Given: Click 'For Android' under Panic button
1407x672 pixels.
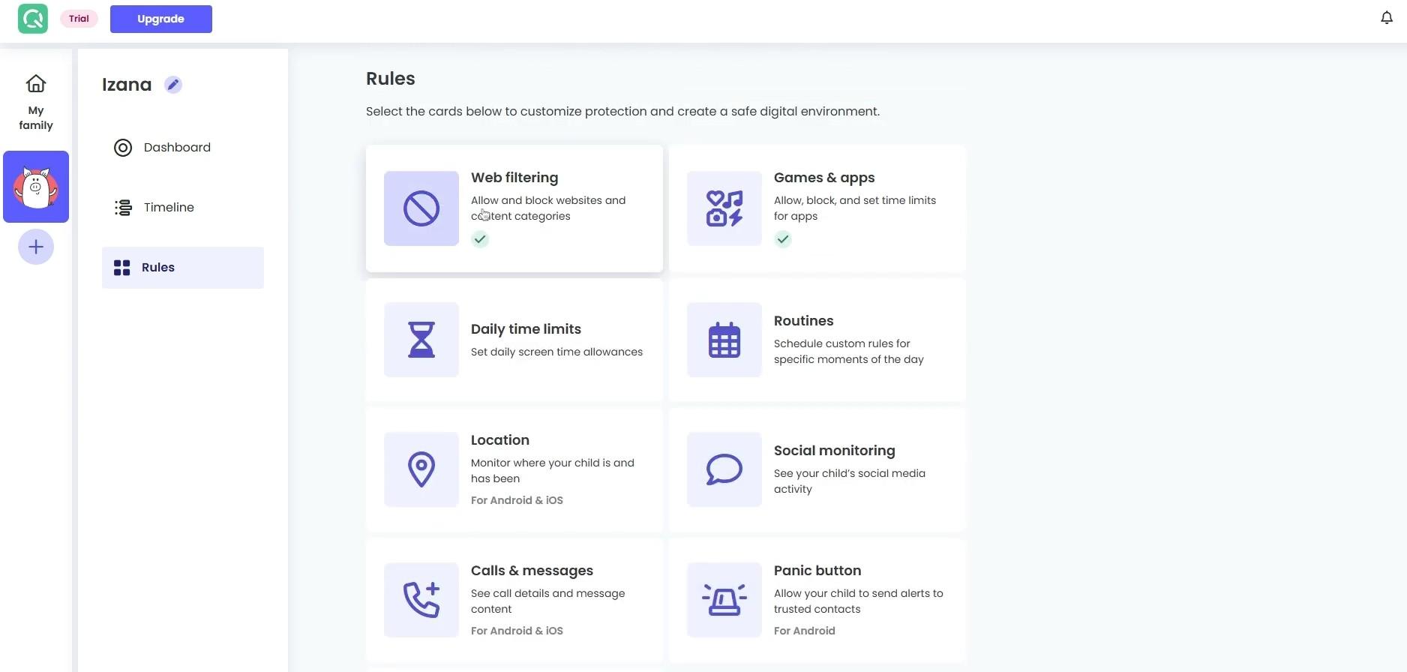Looking at the screenshot, I should (804, 631).
